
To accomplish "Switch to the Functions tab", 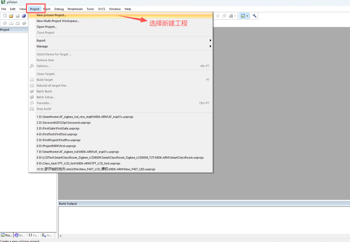I will (34, 235).
